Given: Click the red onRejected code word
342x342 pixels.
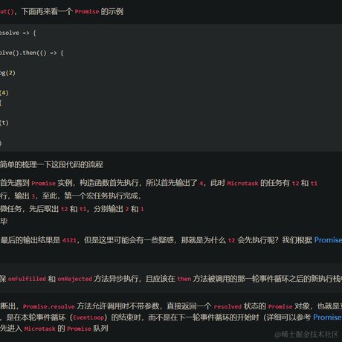Looking at the screenshot, I should 75,279.
